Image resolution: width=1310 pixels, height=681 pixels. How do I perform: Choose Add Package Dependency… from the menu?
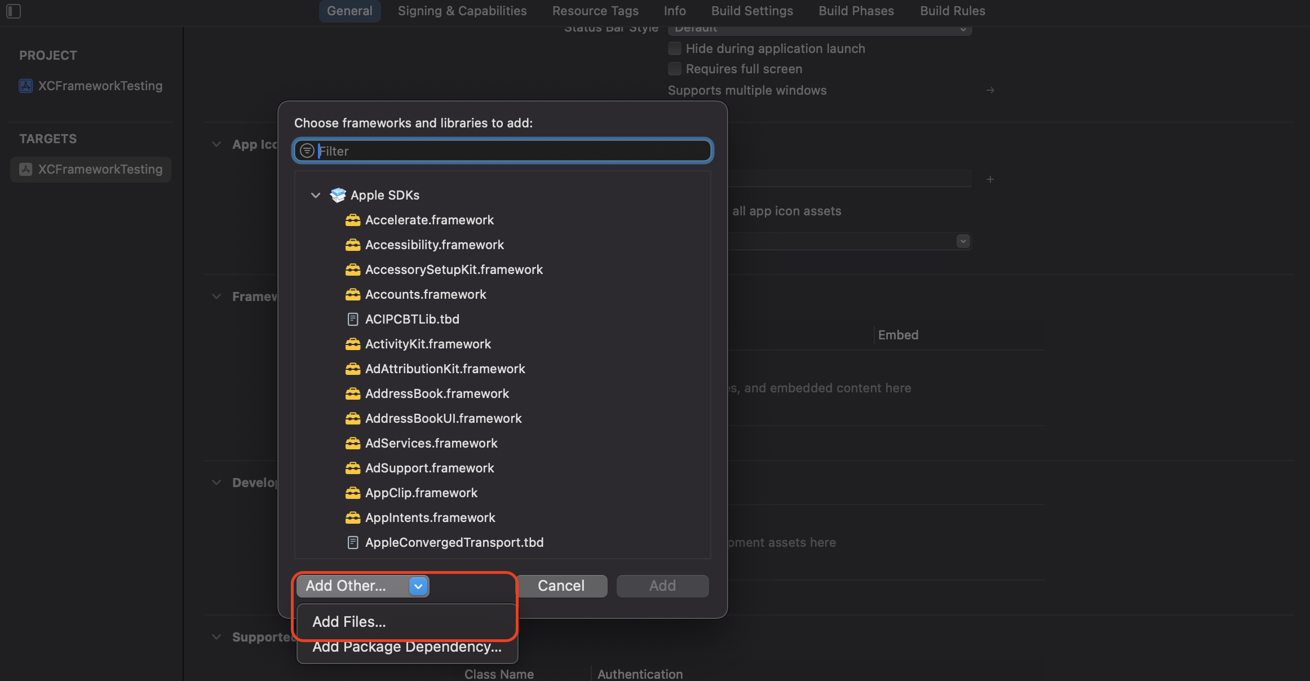coord(407,647)
